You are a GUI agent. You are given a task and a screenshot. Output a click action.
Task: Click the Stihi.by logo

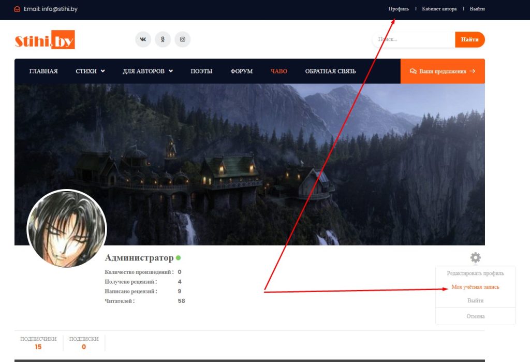click(45, 40)
